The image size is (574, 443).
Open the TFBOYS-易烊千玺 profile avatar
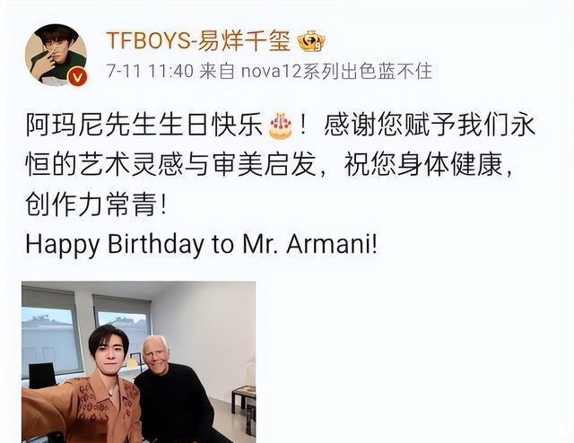[x=56, y=56]
